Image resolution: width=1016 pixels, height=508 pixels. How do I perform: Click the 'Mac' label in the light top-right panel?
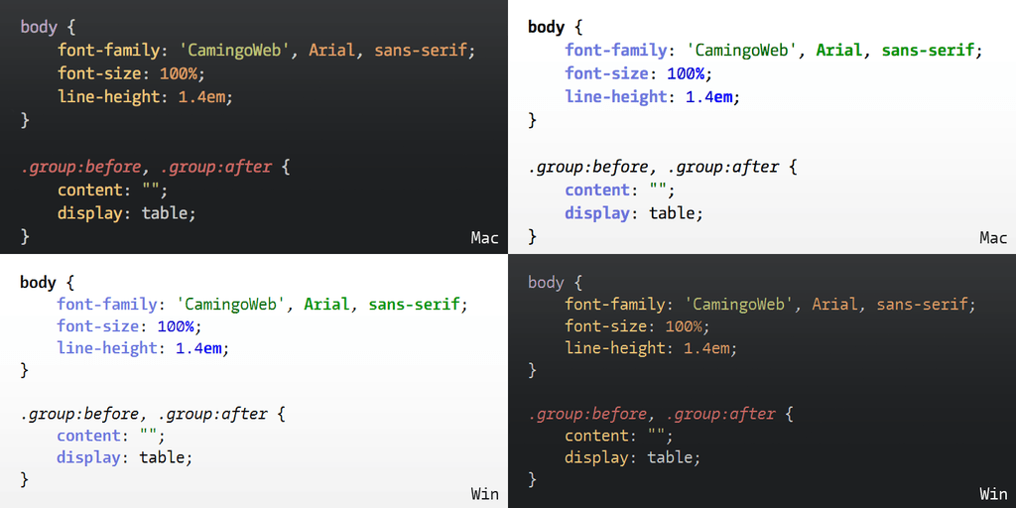click(x=993, y=238)
